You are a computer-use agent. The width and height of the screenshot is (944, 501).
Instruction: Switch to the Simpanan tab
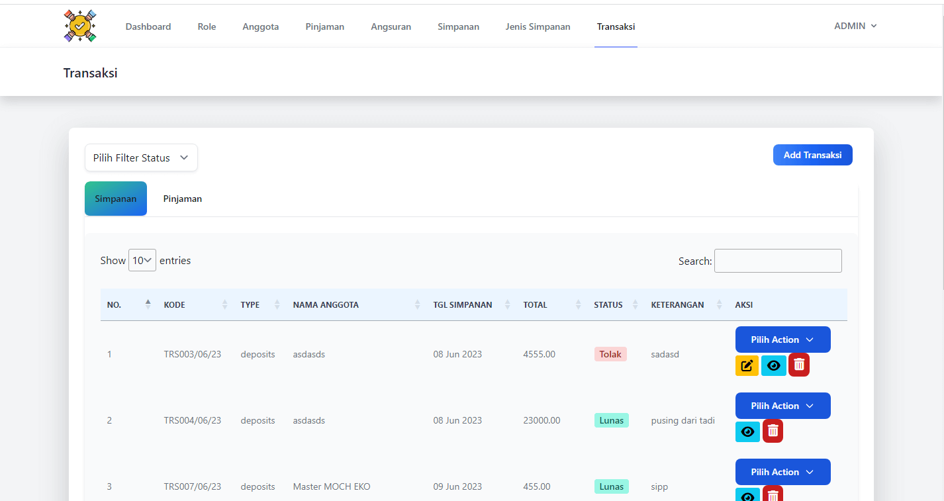coord(116,199)
